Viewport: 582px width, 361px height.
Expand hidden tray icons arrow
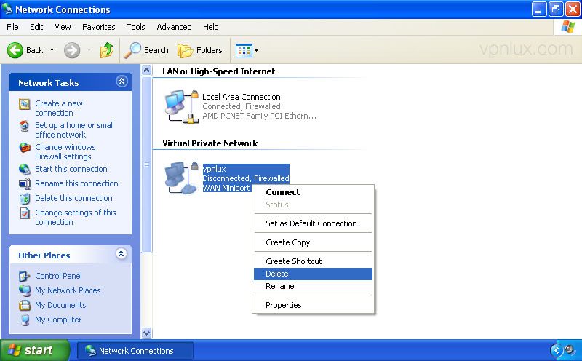point(557,350)
